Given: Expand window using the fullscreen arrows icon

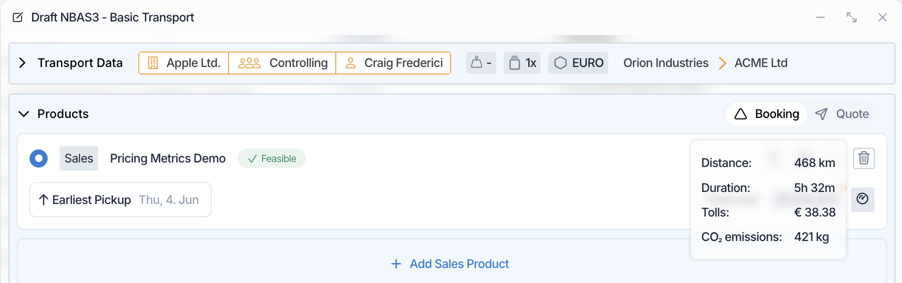Looking at the screenshot, I should pyautogui.click(x=851, y=17).
